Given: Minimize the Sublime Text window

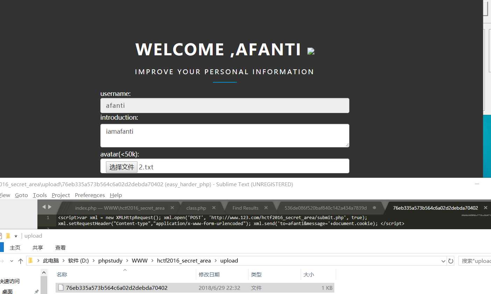Looking at the screenshot, I should click(477, 184).
